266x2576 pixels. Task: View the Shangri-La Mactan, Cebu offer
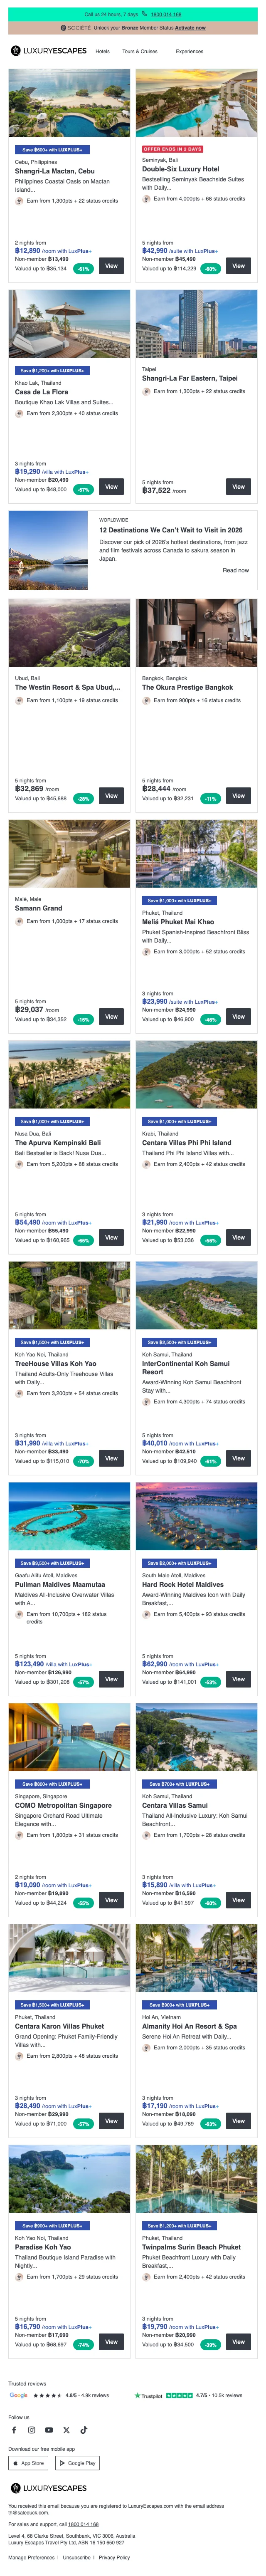click(x=111, y=266)
